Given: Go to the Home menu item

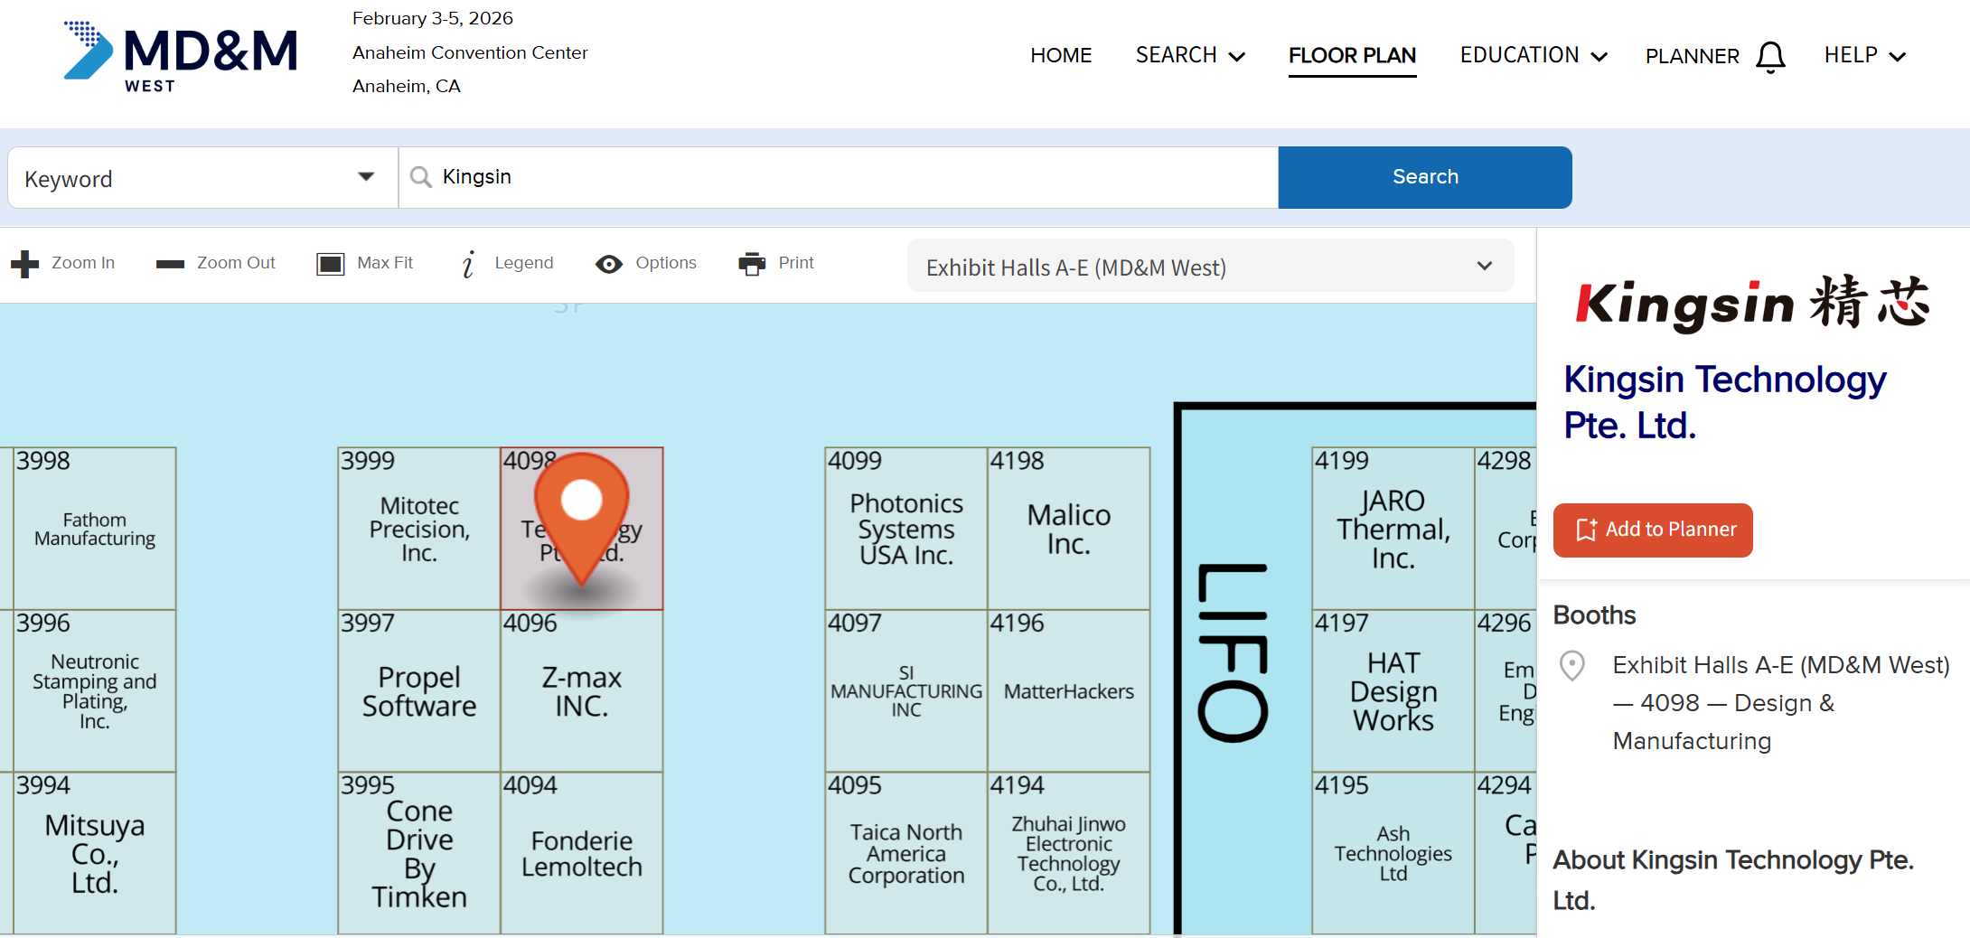Looking at the screenshot, I should [x=1061, y=56].
